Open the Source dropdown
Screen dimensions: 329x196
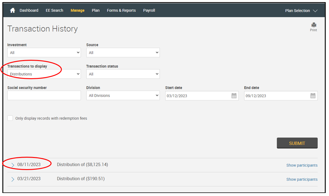123,53
